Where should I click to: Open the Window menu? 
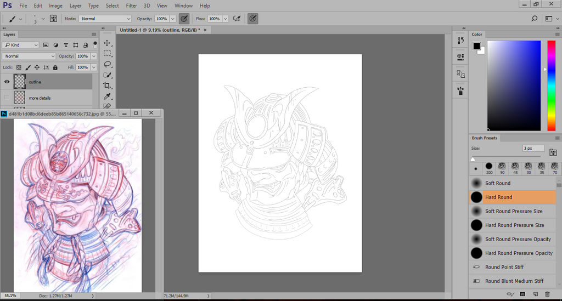[183, 5]
